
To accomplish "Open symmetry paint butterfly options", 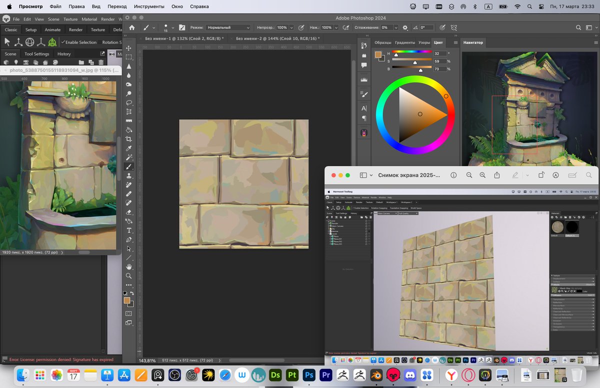I will pos(454,27).
